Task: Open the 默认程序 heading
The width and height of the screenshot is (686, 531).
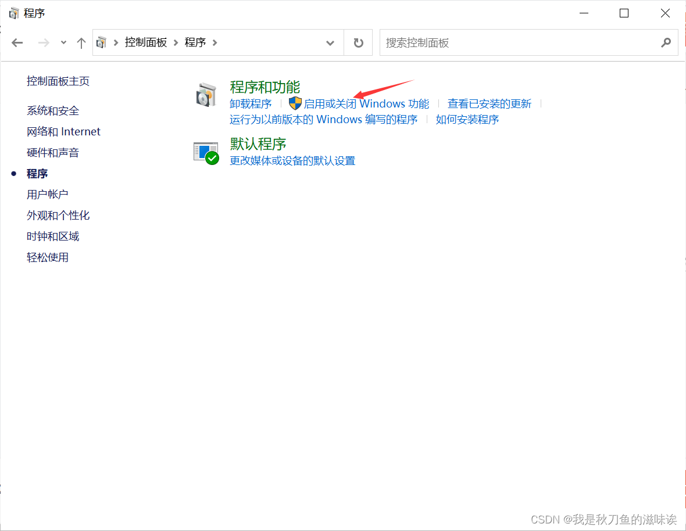Action: pos(258,143)
